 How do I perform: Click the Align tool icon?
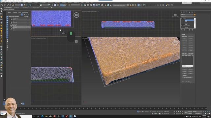(x=85, y=5)
